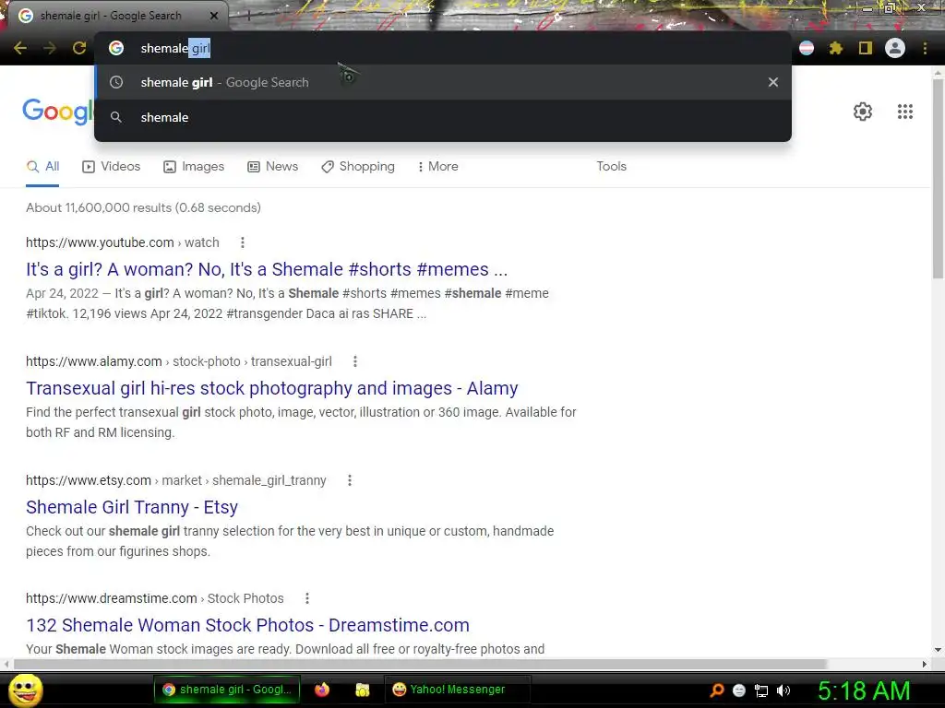Select the 'shemale' search suggestion
945x708 pixels.
(x=443, y=117)
